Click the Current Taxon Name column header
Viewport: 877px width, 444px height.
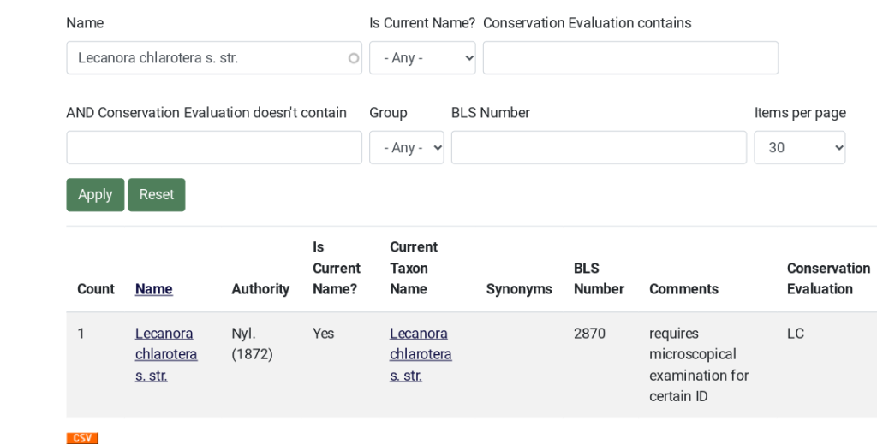[x=414, y=268]
